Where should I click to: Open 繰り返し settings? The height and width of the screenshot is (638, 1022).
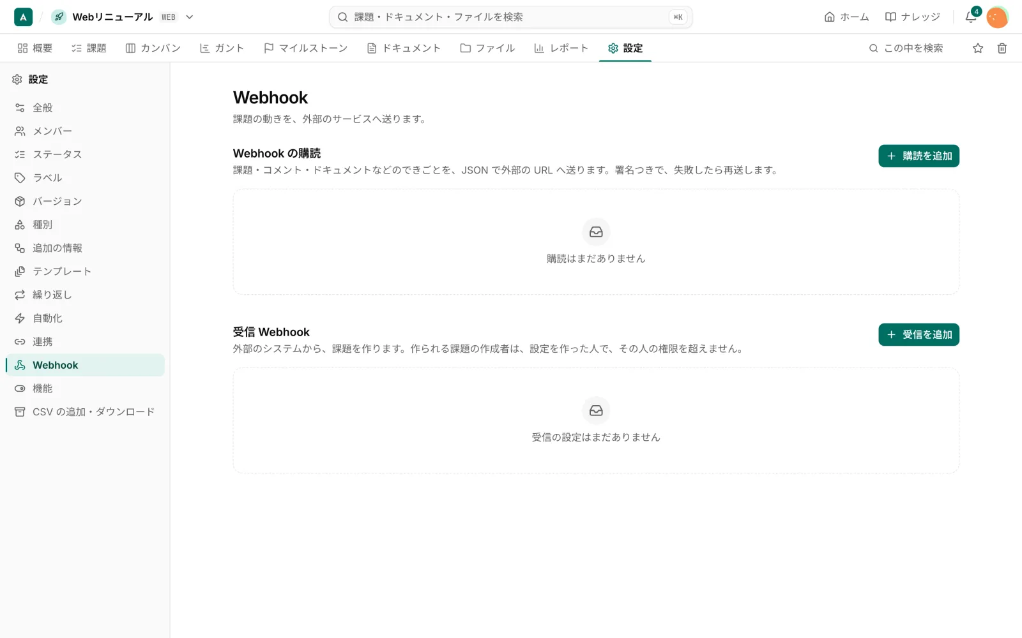85,295
